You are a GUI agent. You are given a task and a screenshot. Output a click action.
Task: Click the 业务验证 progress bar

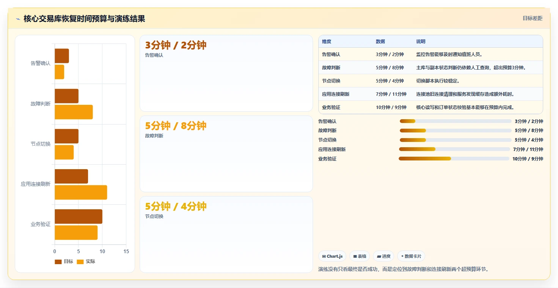tap(454, 159)
